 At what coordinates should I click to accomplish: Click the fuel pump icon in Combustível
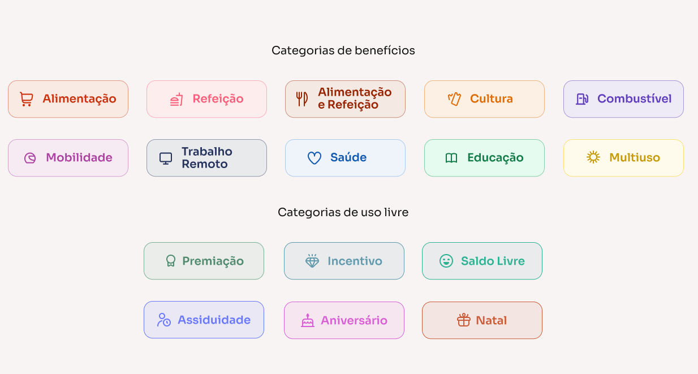pyautogui.click(x=582, y=99)
